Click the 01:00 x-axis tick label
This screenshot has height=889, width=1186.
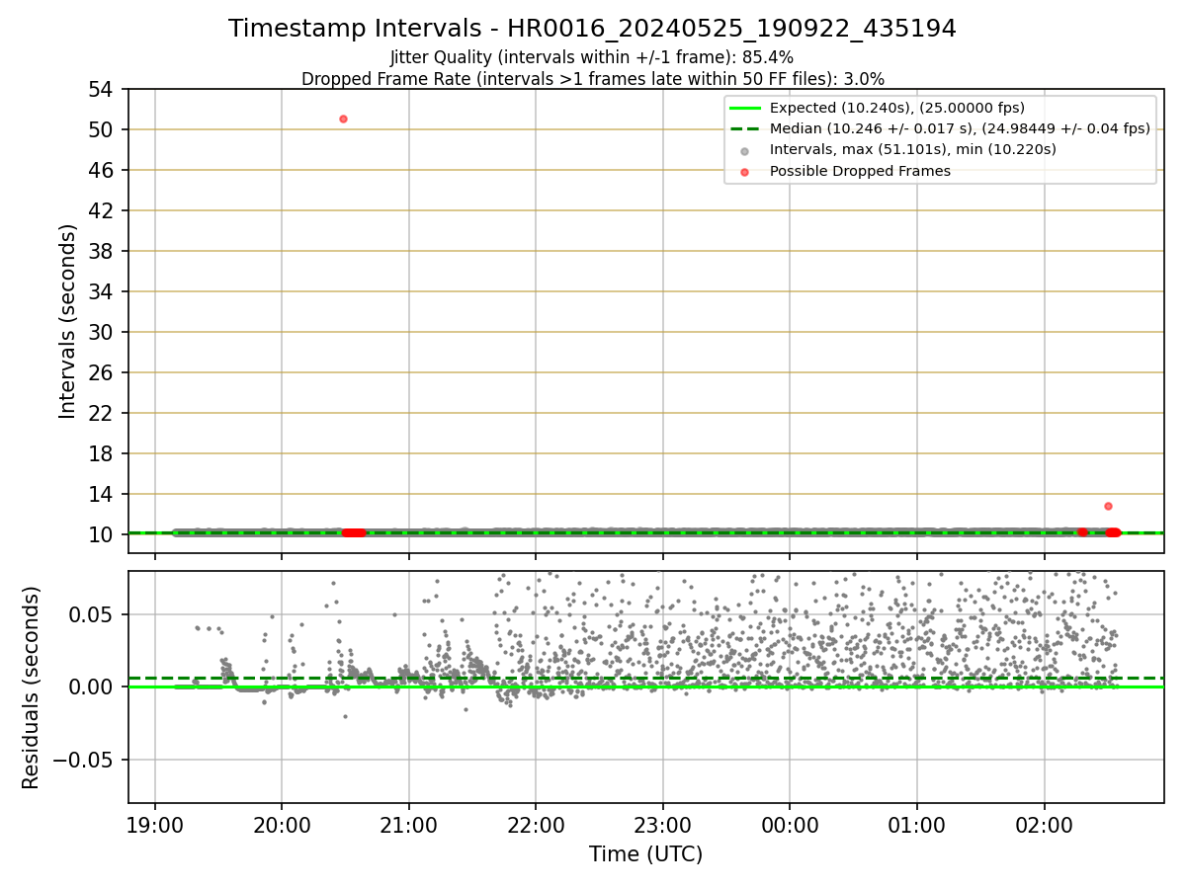917,824
